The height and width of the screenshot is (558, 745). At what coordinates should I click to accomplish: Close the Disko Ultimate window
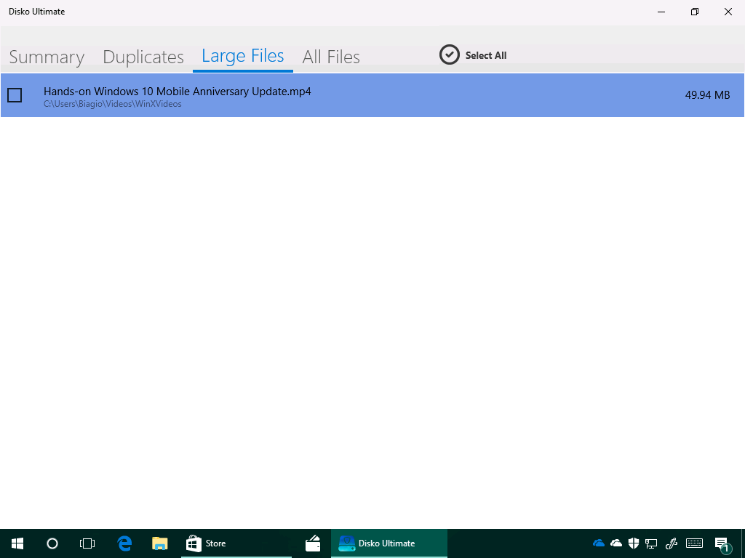tap(728, 12)
